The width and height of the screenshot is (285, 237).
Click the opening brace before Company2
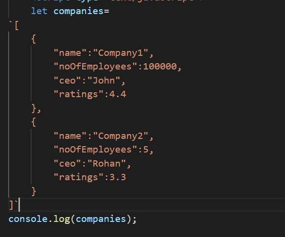tap(34, 122)
